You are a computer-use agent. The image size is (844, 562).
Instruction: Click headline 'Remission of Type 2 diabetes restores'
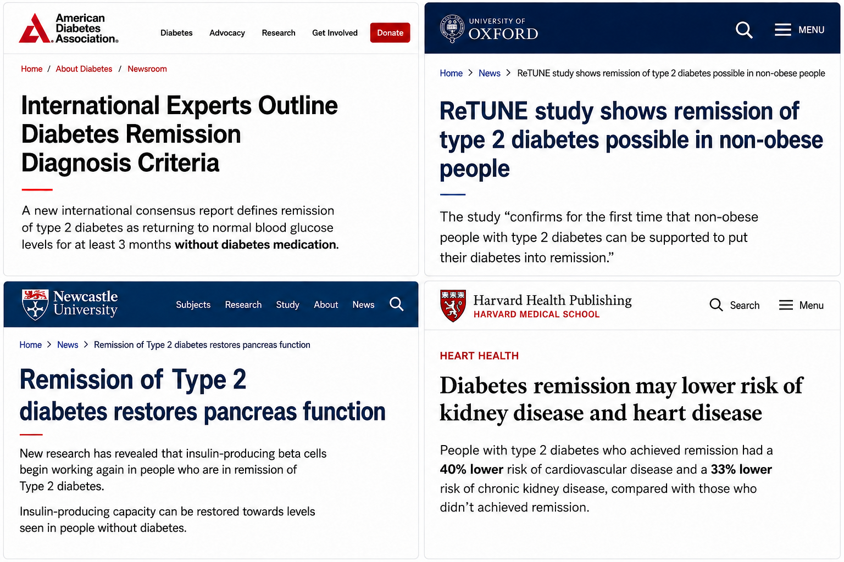click(x=202, y=396)
